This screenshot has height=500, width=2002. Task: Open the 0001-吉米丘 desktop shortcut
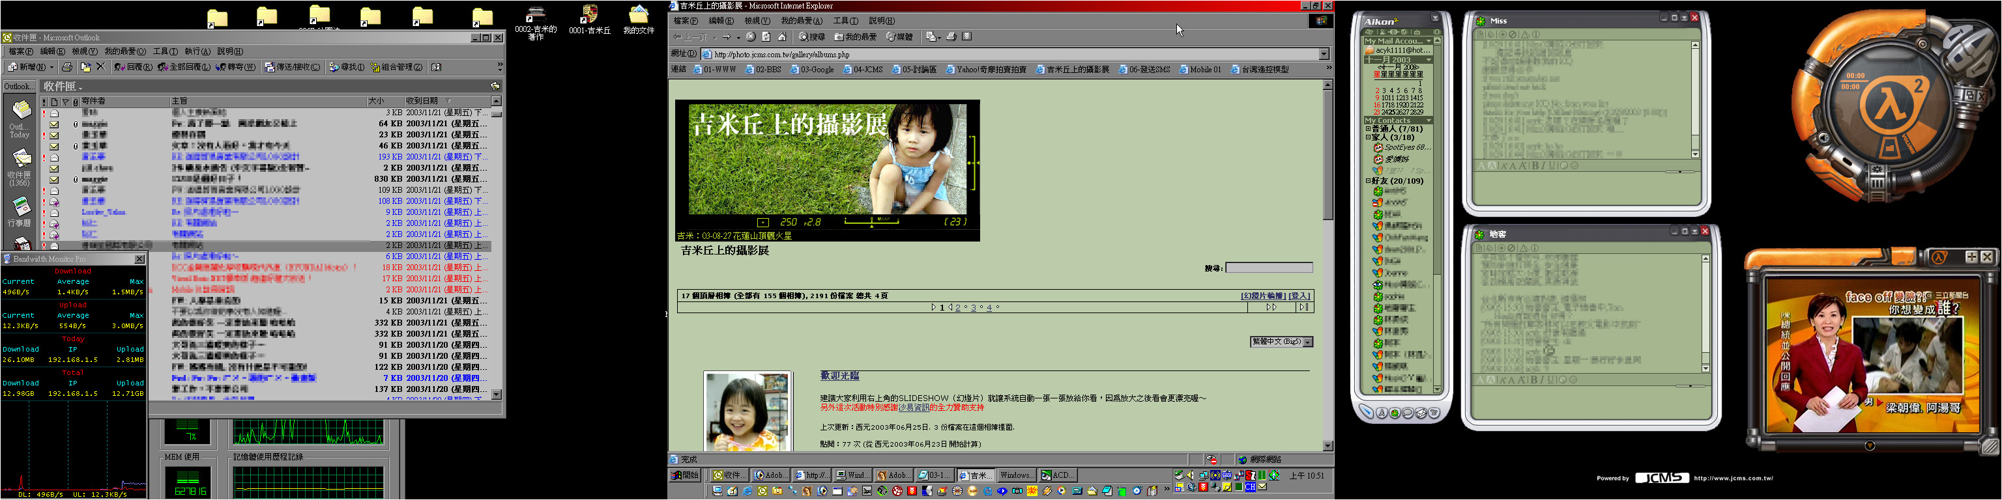[x=590, y=20]
